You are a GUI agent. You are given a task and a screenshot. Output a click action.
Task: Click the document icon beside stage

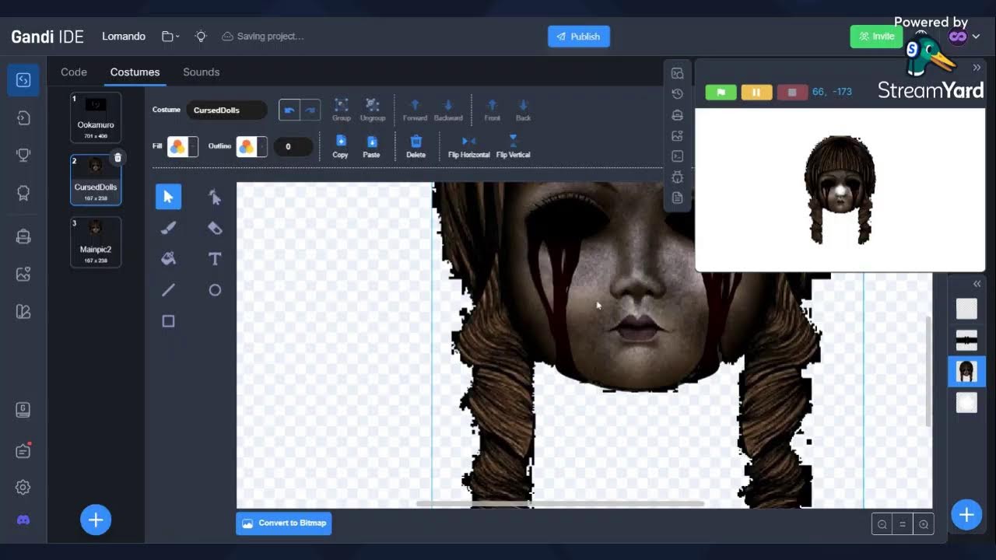coord(677,198)
